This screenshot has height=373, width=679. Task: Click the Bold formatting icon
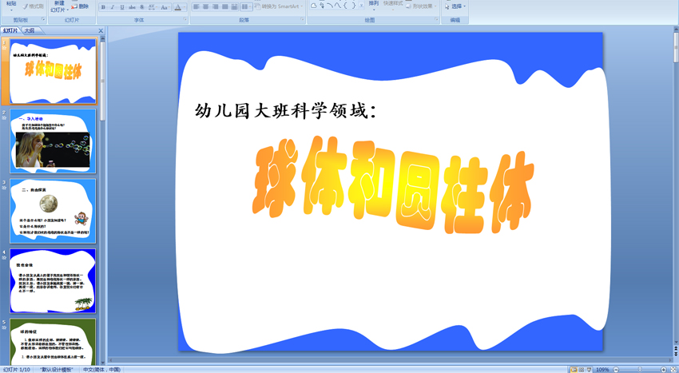103,7
